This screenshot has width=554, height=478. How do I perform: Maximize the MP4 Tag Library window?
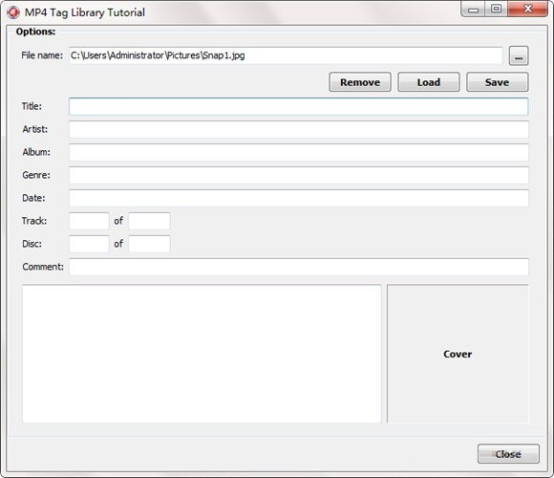click(x=497, y=9)
